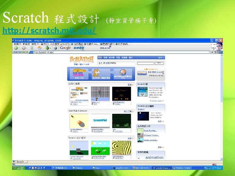Open the fifth tab in Scratch navigation bar
Viewport: 235px width, 176px height.
(x=124, y=57)
